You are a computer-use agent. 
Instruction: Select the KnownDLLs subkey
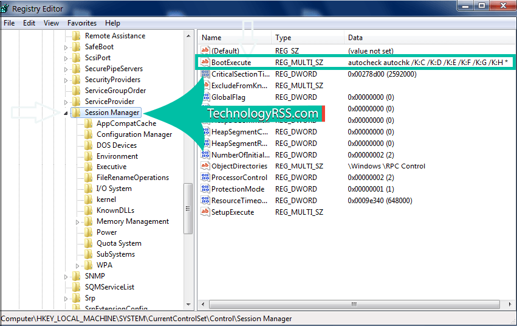[115, 210]
